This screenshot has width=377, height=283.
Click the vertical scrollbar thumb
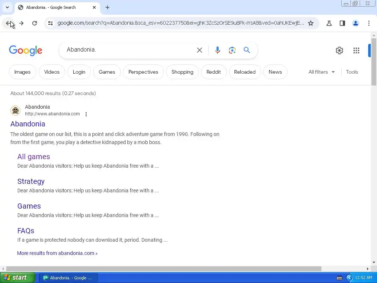click(x=374, y=62)
